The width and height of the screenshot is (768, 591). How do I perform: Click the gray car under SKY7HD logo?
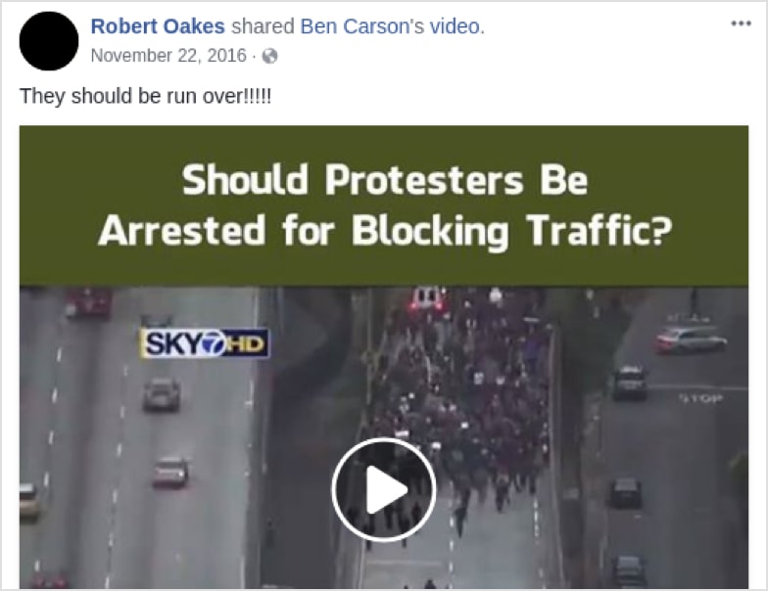tap(162, 393)
